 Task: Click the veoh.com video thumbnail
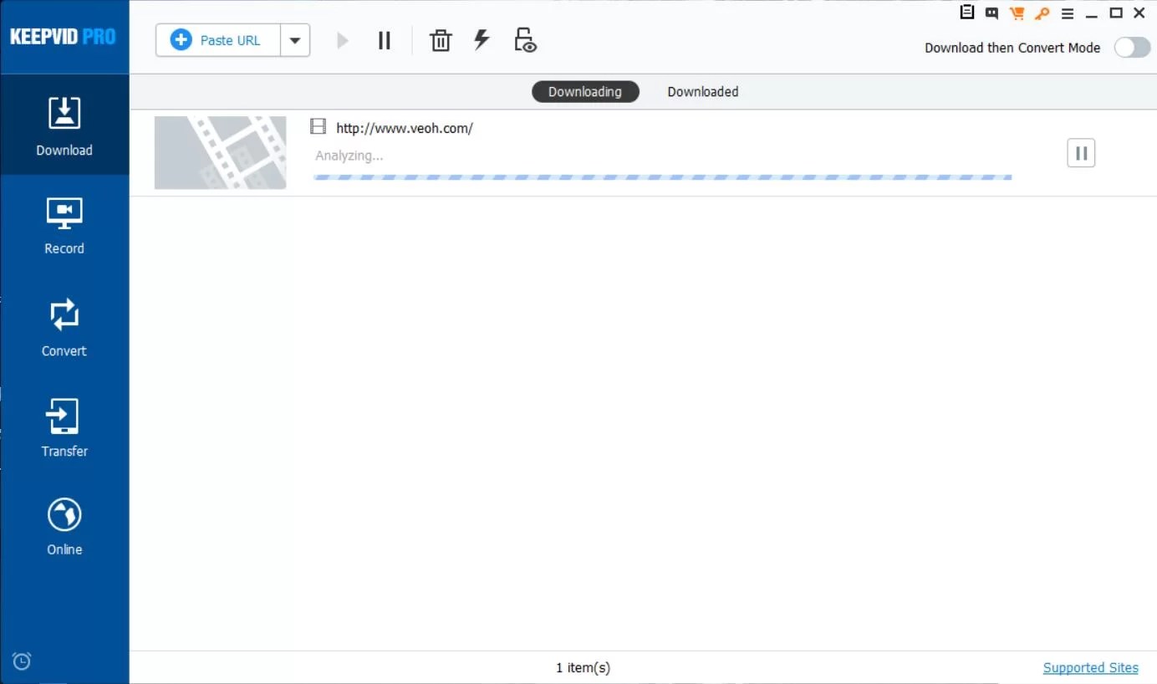(221, 152)
